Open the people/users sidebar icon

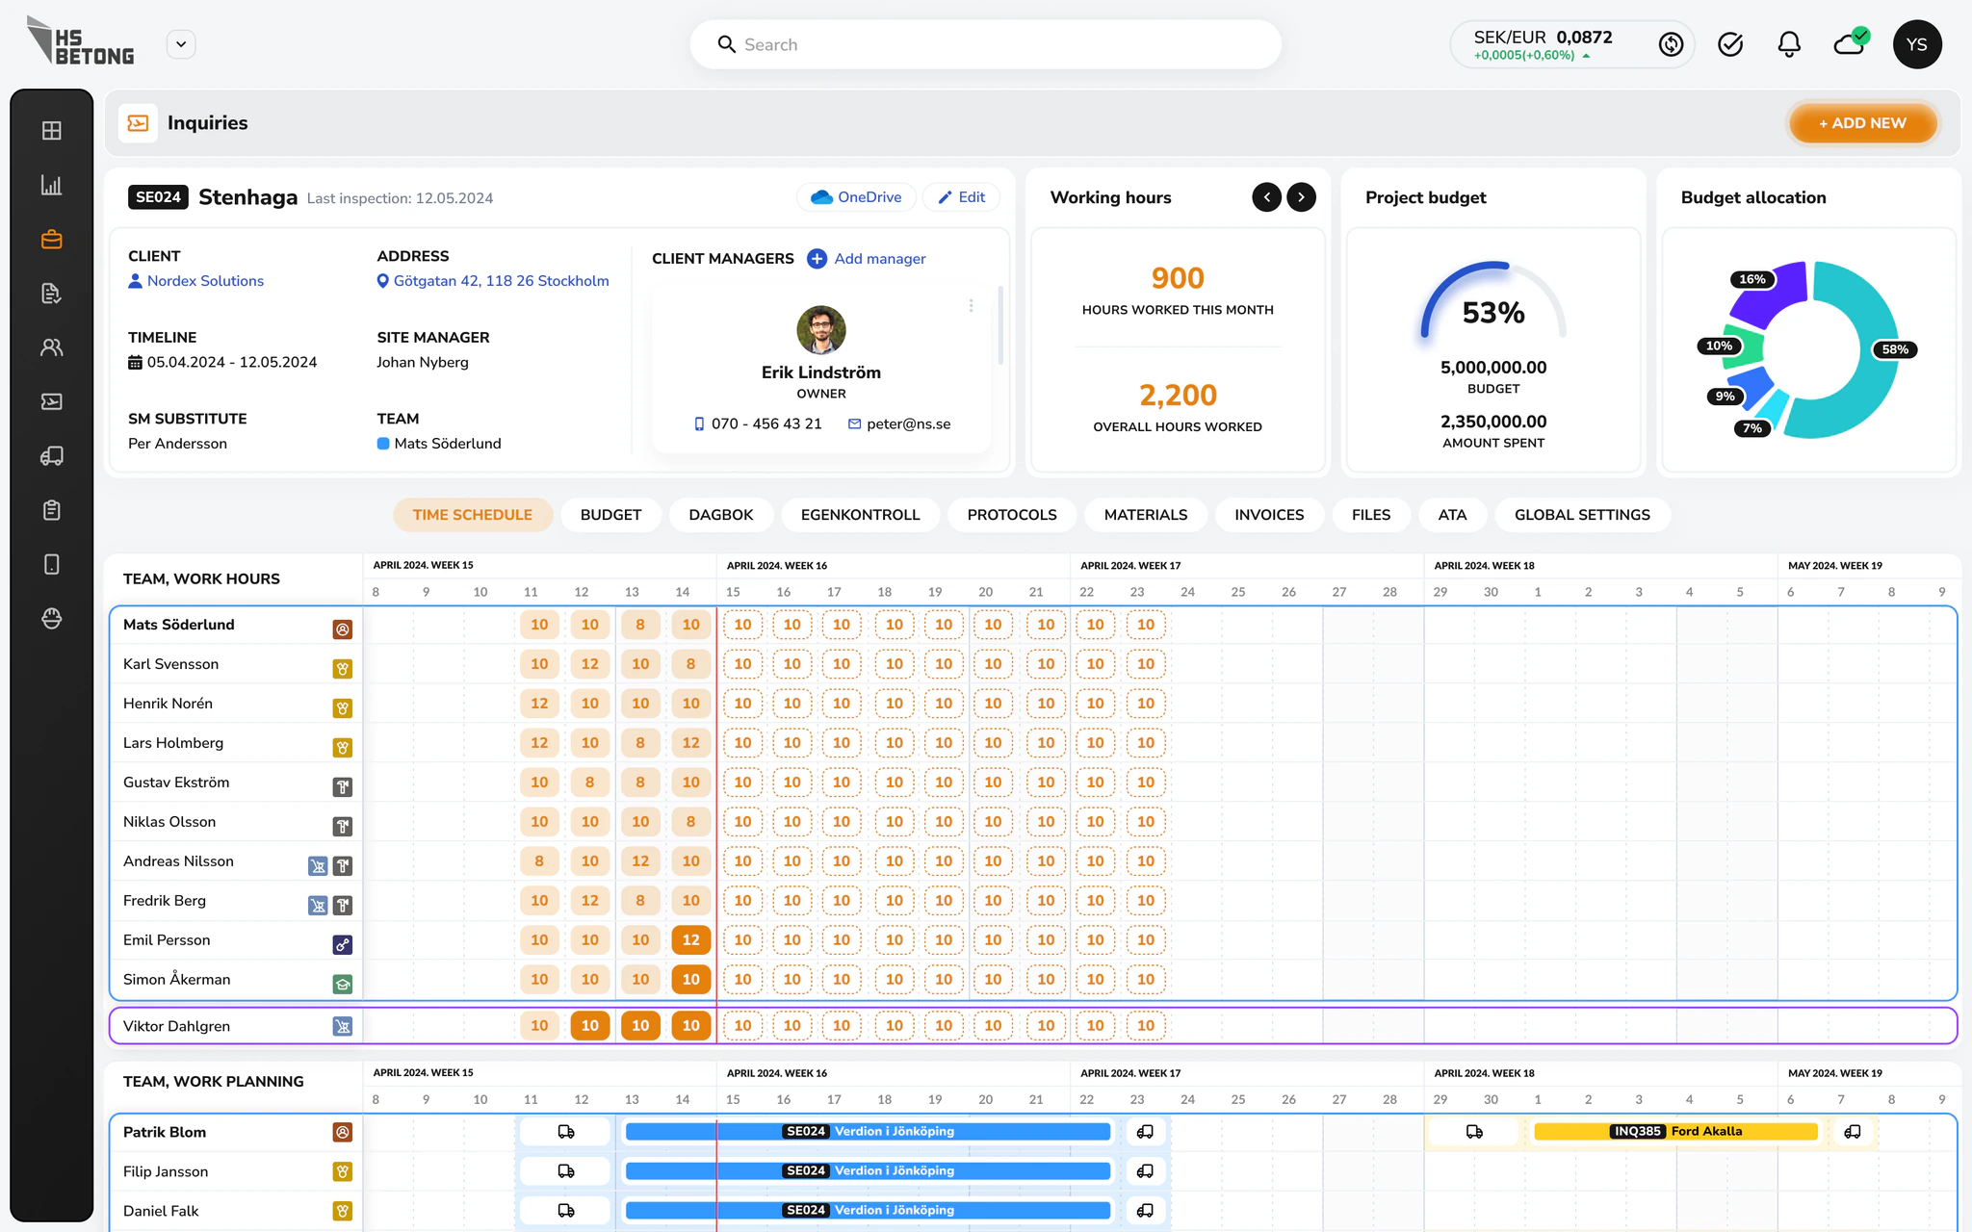click(52, 347)
